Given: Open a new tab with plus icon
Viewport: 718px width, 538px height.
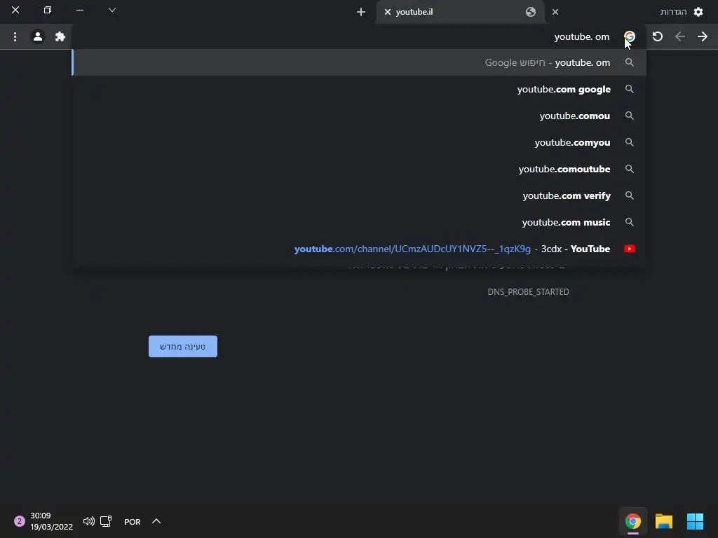Looking at the screenshot, I should 361,12.
